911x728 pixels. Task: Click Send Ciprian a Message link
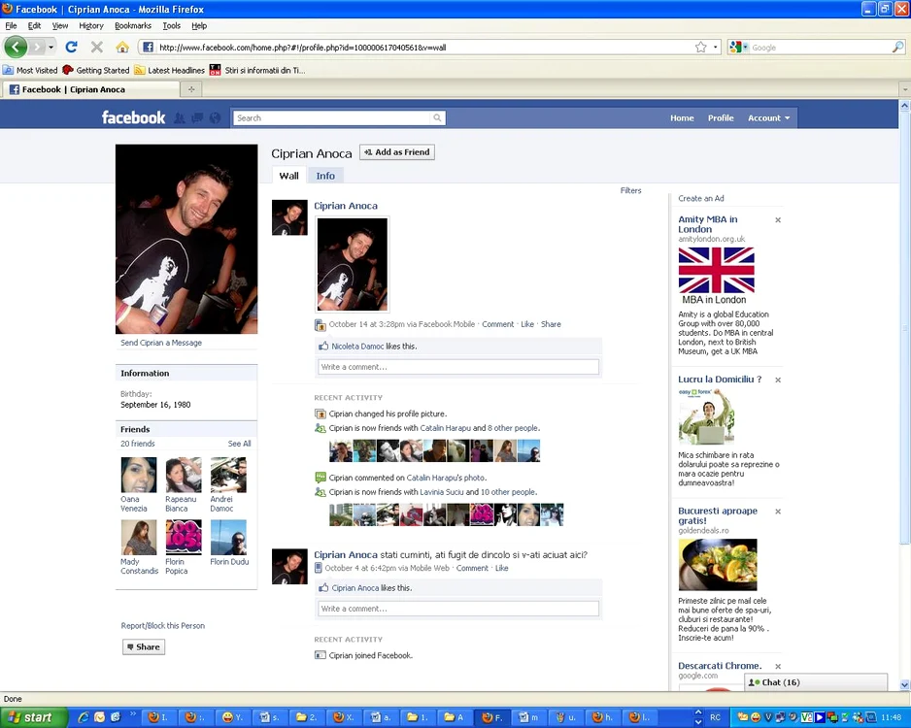coord(161,343)
